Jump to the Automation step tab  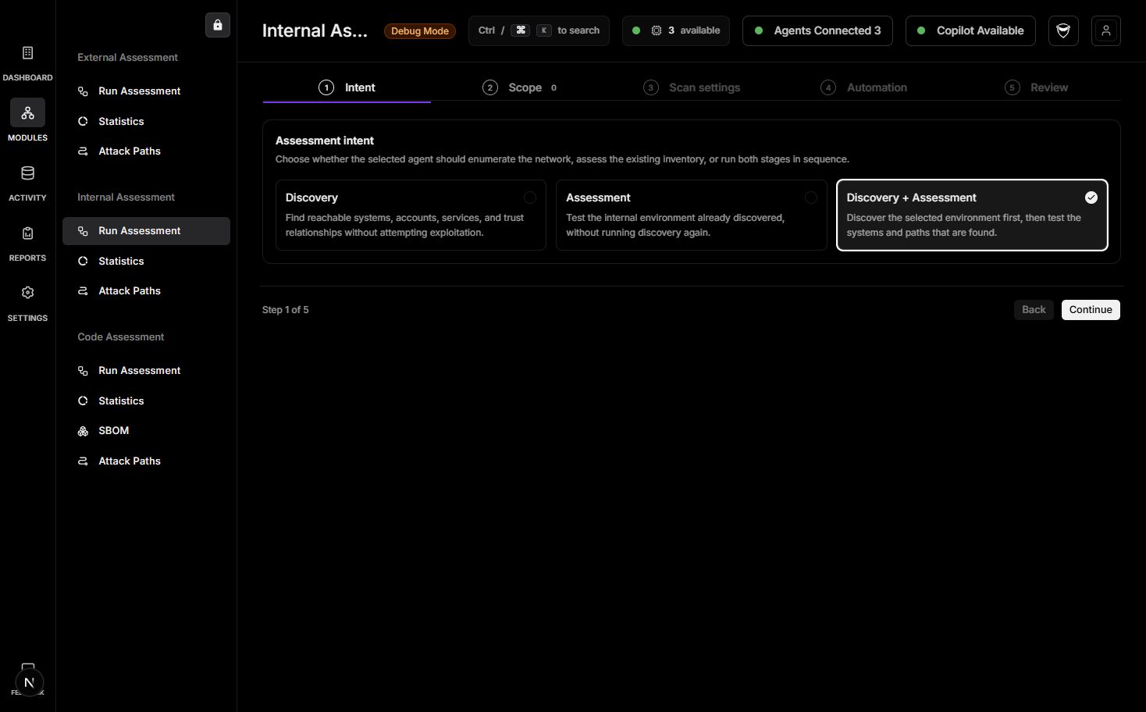[864, 87]
